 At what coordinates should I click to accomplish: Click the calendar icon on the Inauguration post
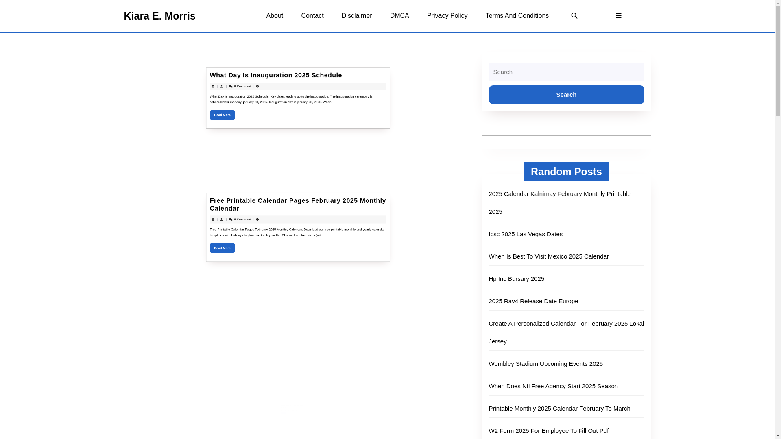(212, 86)
